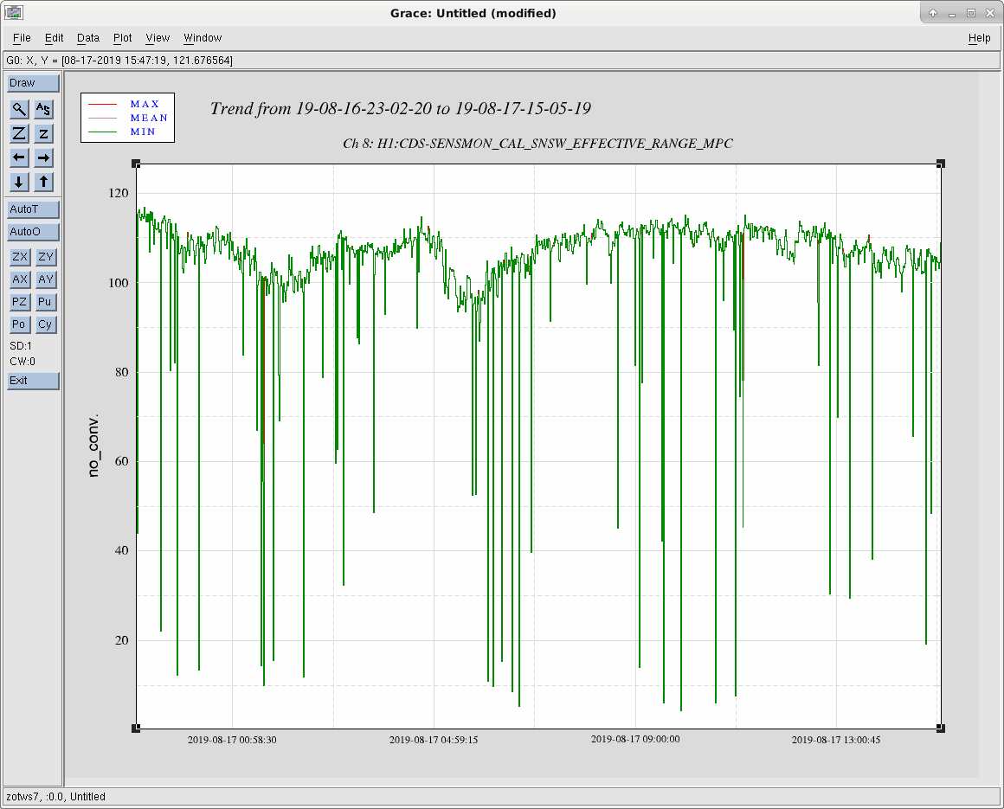Click the 120 Y-axis tick label

(x=119, y=193)
